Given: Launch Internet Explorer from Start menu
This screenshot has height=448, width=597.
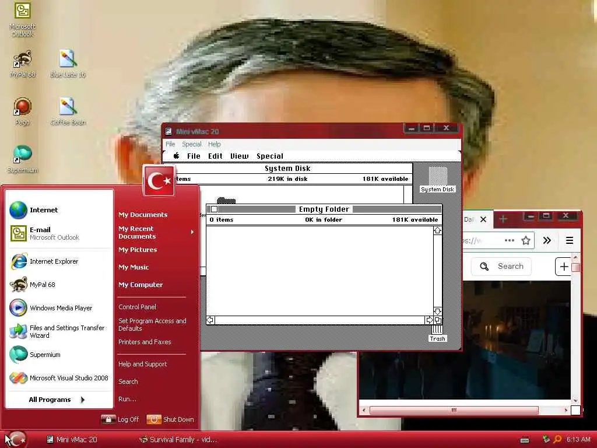Looking at the screenshot, I should 60,261.
